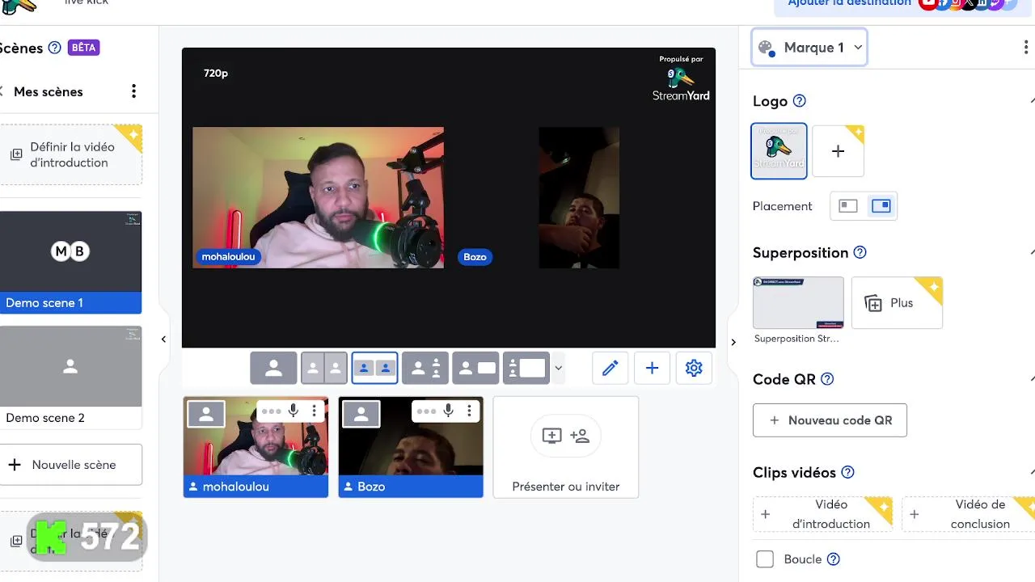Select the mohaloulou video on stage
The height and width of the screenshot is (582, 1035).
pyautogui.click(x=318, y=197)
